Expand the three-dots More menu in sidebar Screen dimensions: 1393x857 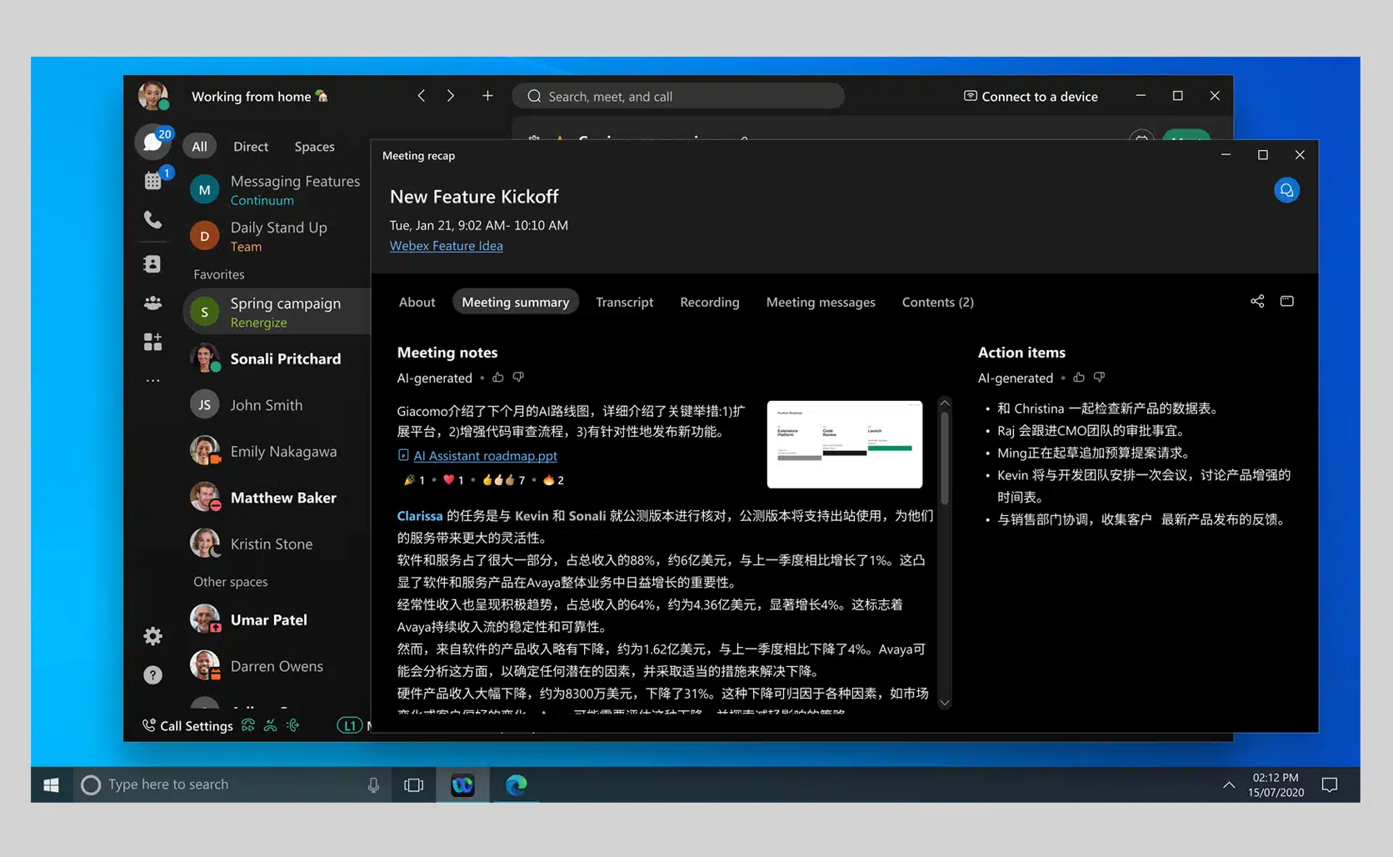point(152,381)
